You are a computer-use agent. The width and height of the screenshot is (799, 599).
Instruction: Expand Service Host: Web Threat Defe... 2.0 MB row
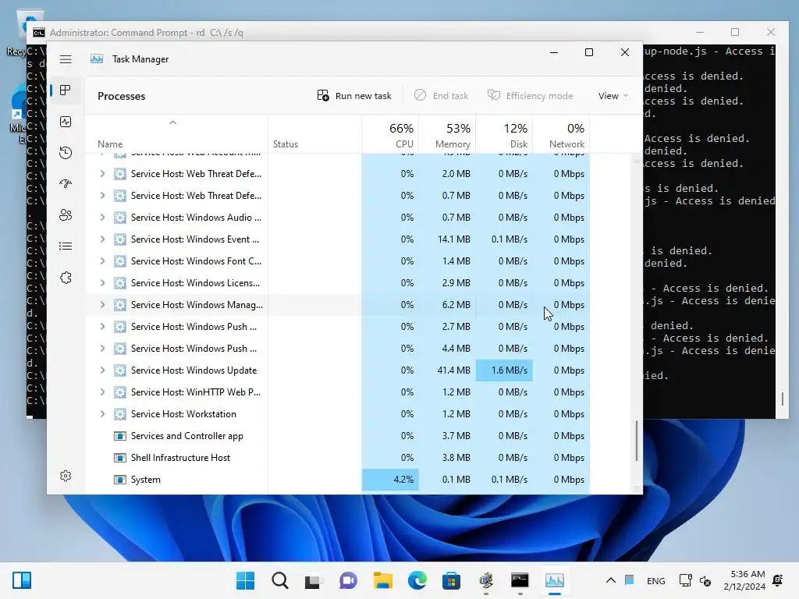[102, 174]
